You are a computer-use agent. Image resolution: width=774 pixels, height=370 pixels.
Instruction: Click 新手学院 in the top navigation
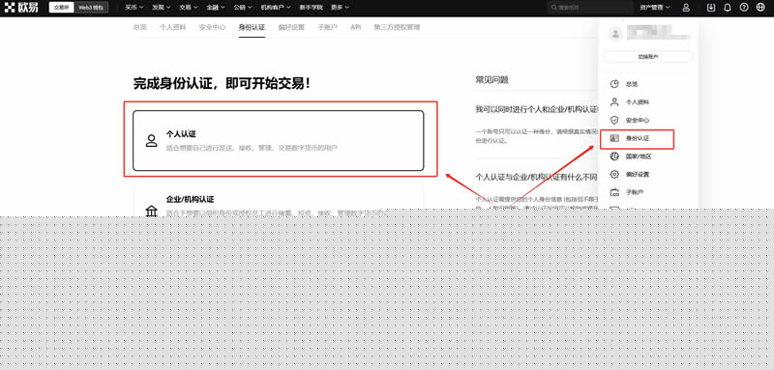point(311,8)
